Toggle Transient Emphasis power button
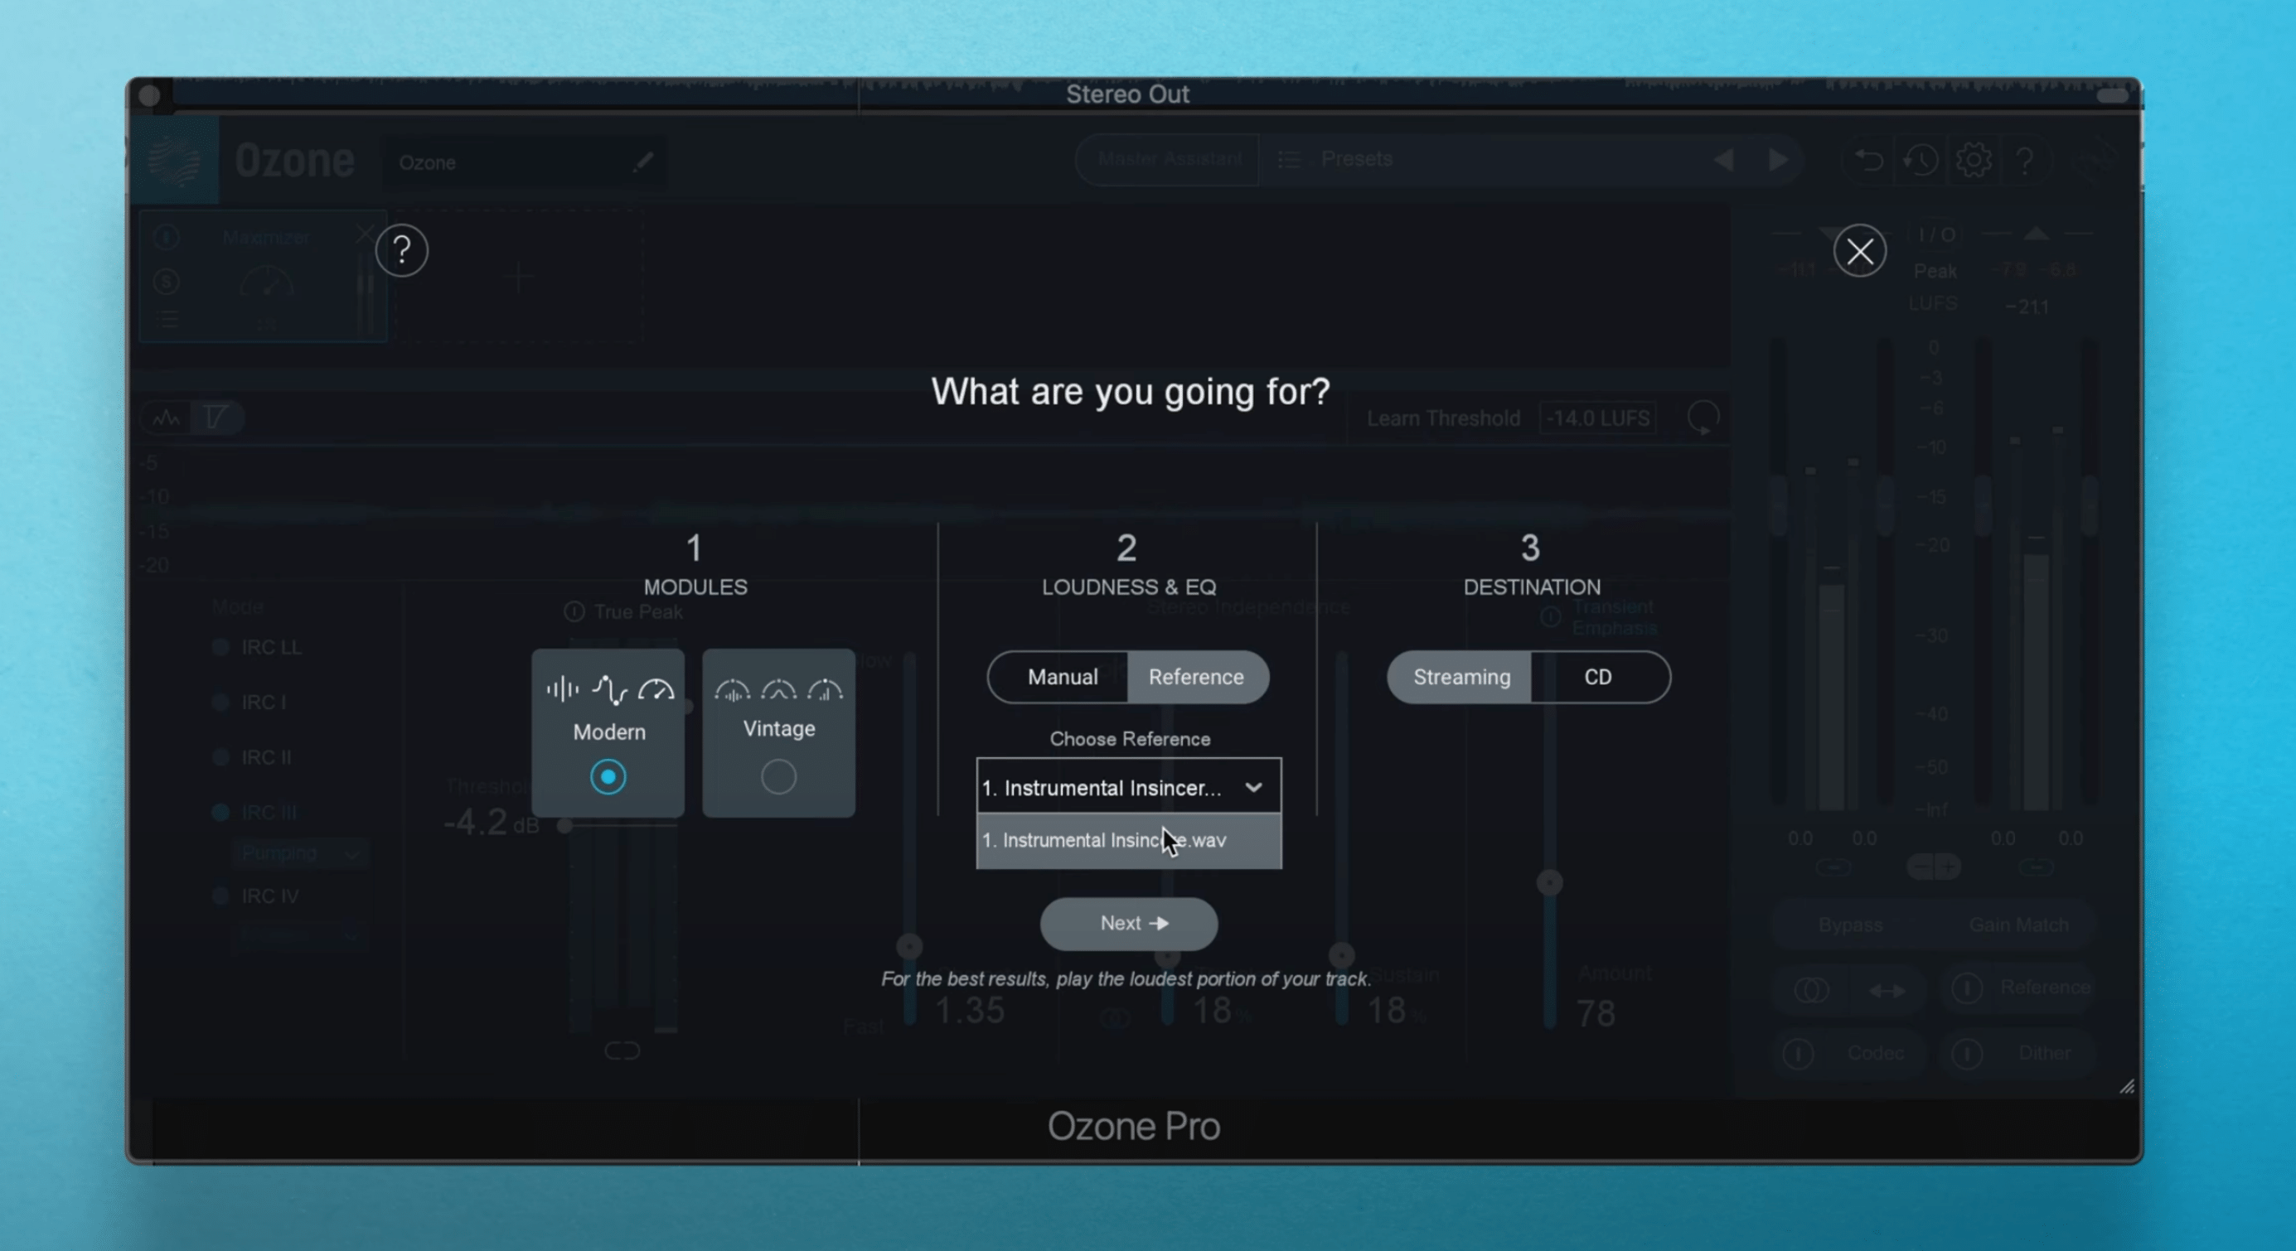 click(x=1550, y=616)
